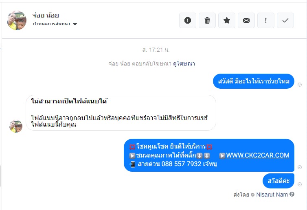The height and width of the screenshot is (210, 307).
Task: Click delivered checkmark beside the first greeting message
Action: click(x=300, y=85)
